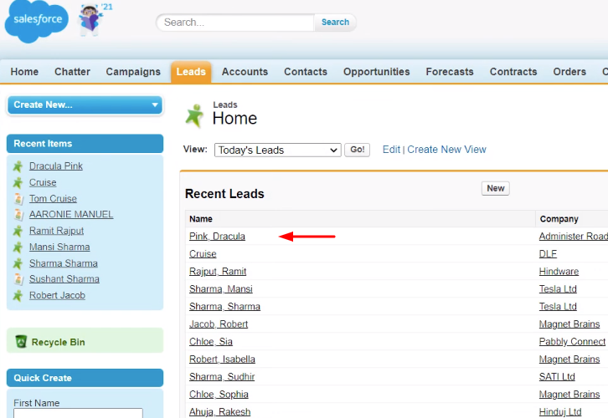Open lead Sharma, Sharma in table
The height and width of the screenshot is (418, 608).
224,307
